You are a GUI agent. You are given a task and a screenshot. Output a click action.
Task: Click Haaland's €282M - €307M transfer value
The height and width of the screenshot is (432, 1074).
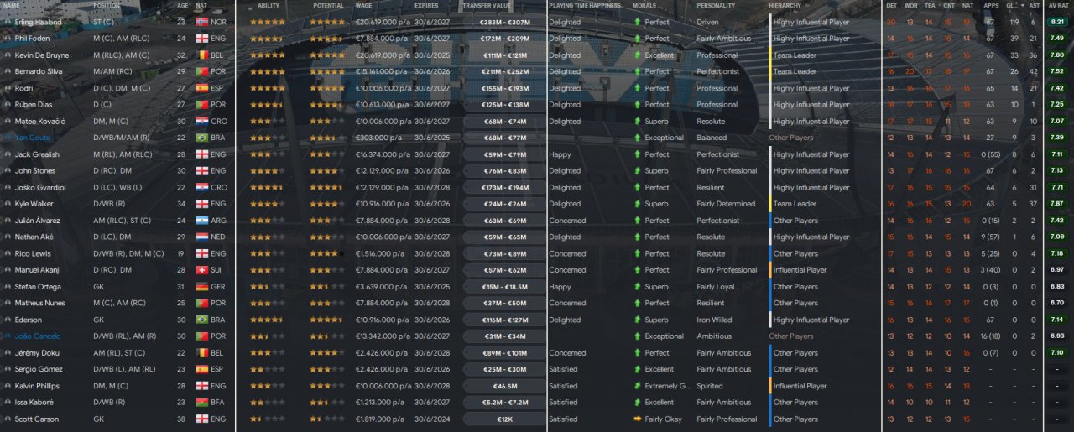pyautogui.click(x=504, y=22)
